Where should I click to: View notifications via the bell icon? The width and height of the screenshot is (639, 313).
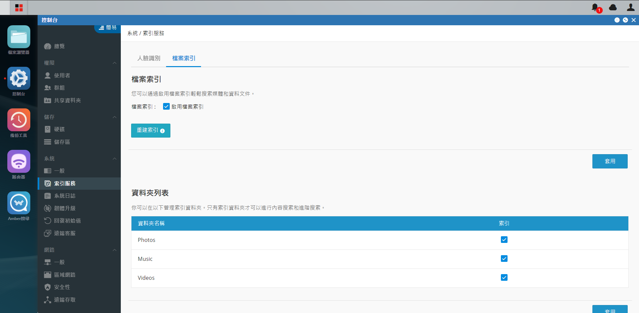595,7
